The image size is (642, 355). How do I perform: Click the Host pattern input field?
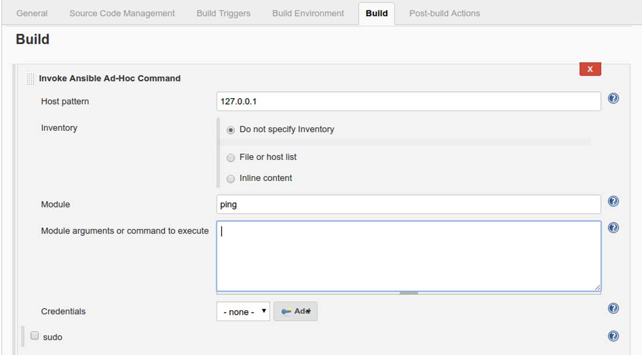click(x=408, y=101)
